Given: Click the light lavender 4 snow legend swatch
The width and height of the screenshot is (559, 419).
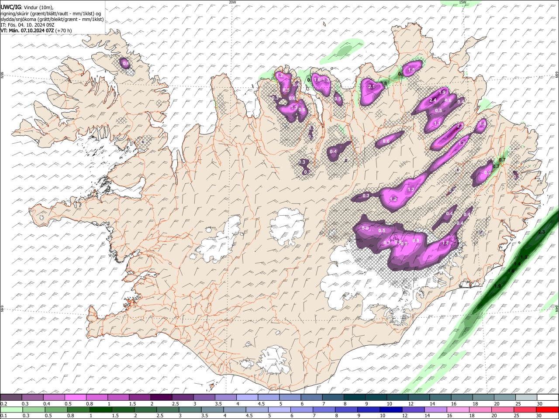Looking at the screenshot, I should (x=247, y=398).
